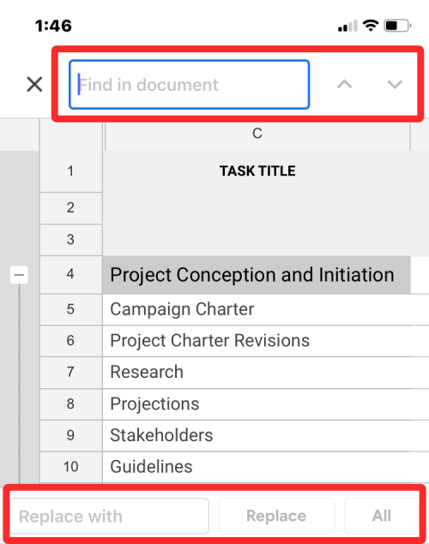The width and height of the screenshot is (429, 544).
Task: Tap the 1:46 clock in status bar
Action: [x=53, y=26]
